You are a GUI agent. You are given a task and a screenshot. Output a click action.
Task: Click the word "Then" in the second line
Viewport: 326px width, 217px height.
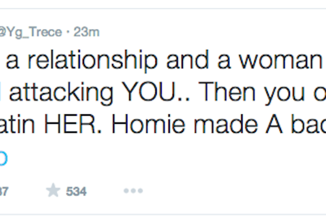point(227,91)
